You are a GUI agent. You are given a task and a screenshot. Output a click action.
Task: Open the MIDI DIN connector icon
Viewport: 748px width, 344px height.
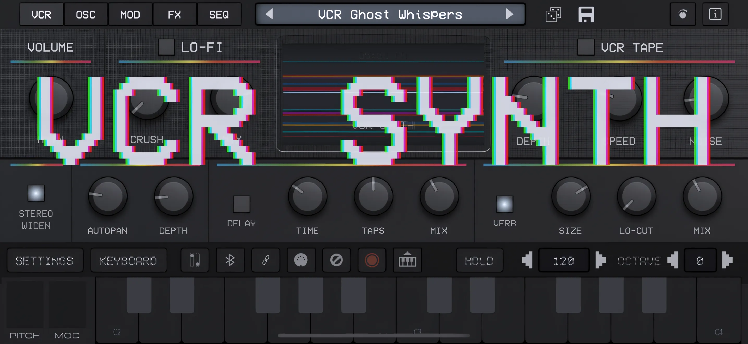pyautogui.click(x=301, y=260)
